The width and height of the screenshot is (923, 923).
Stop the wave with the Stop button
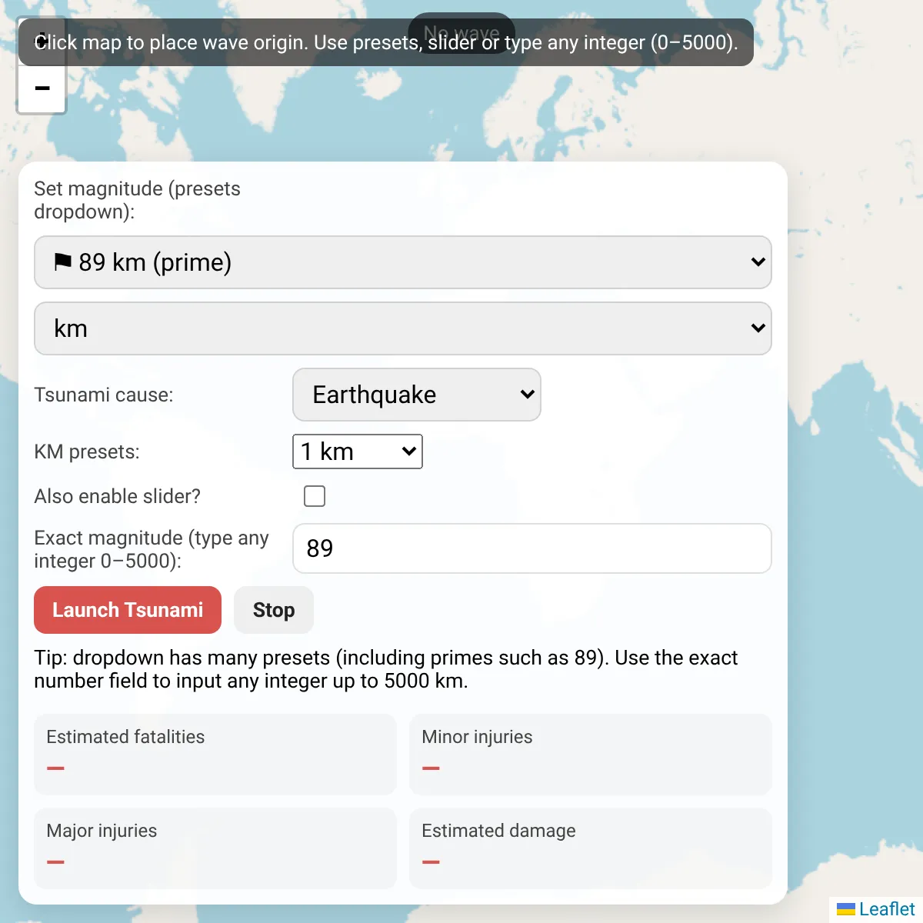[x=274, y=610]
